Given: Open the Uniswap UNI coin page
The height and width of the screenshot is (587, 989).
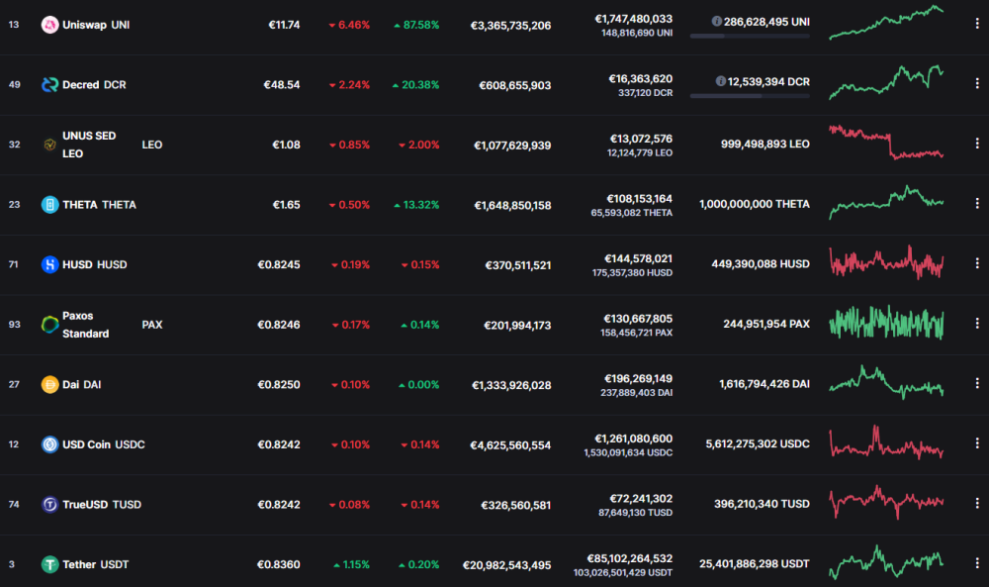Looking at the screenshot, I should click(x=96, y=25).
